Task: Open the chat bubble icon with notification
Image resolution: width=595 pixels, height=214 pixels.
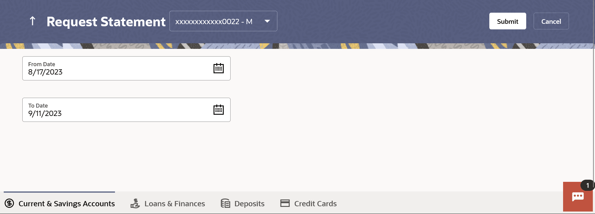Action: (578, 197)
